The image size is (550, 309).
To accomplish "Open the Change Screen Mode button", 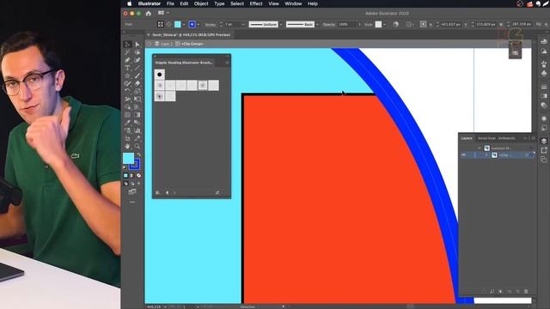I will click(x=132, y=191).
